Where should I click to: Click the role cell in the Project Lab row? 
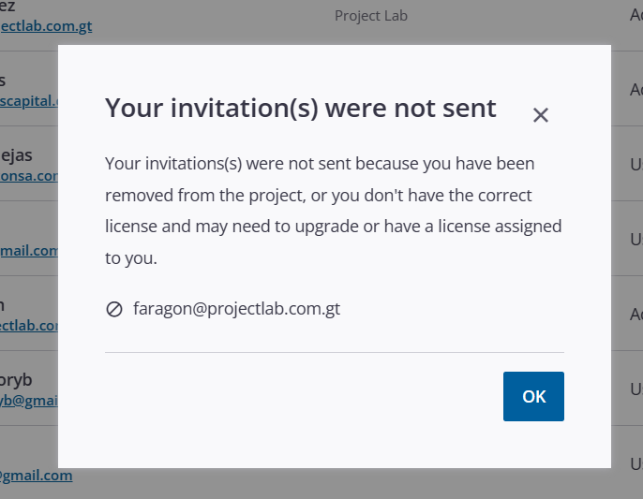click(636, 15)
